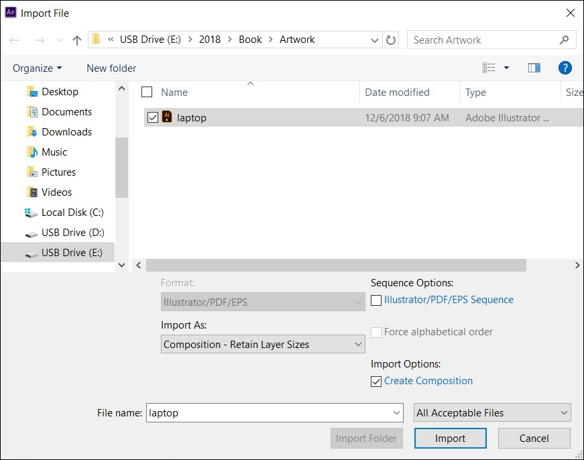Open the recent locations dropdown arrow
Screen dimensions: 584x460
pyautogui.click(x=60, y=40)
